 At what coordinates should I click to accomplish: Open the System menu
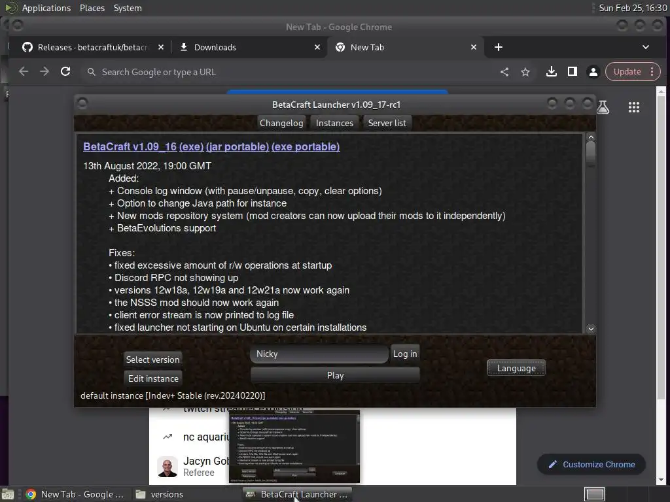pyautogui.click(x=128, y=8)
